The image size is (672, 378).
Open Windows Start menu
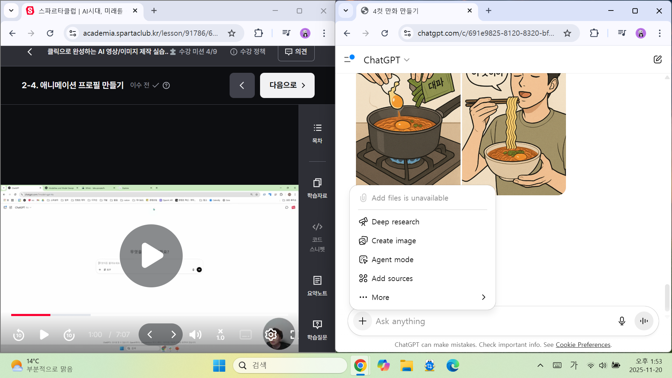(x=219, y=365)
